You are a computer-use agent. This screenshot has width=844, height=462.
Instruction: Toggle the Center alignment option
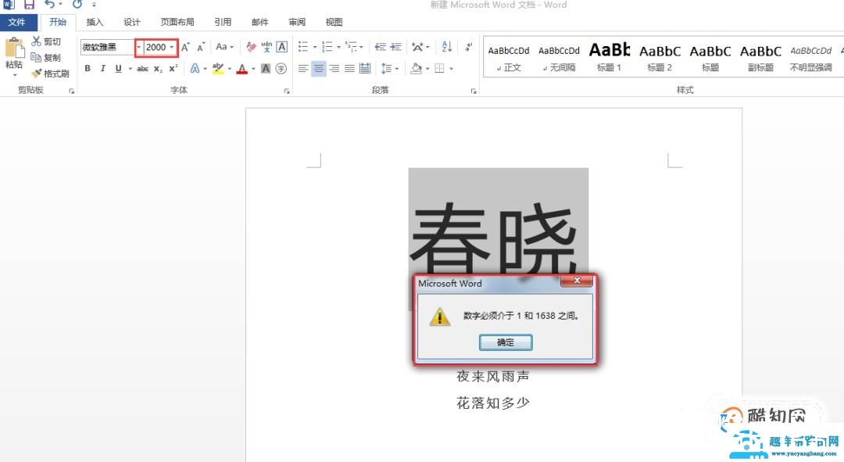click(318, 69)
